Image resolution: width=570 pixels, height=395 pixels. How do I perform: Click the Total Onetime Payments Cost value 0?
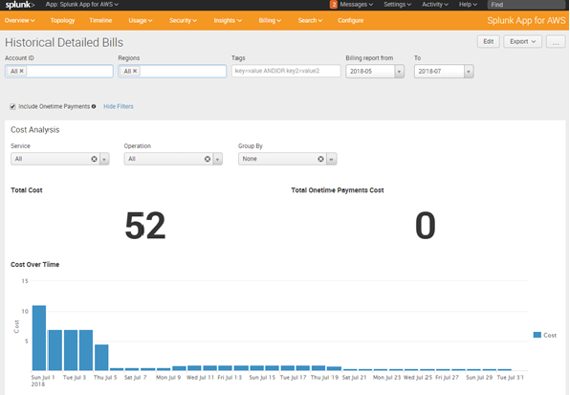point(426,226)
